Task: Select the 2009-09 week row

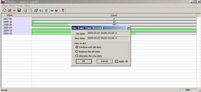Action: point(17,27)
